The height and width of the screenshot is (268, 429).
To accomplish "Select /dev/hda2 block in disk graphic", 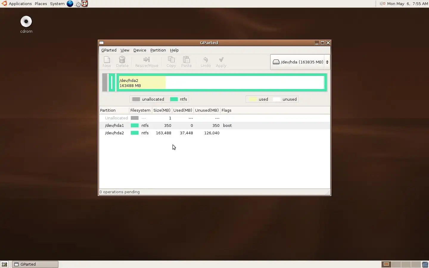I will [222, 82].
